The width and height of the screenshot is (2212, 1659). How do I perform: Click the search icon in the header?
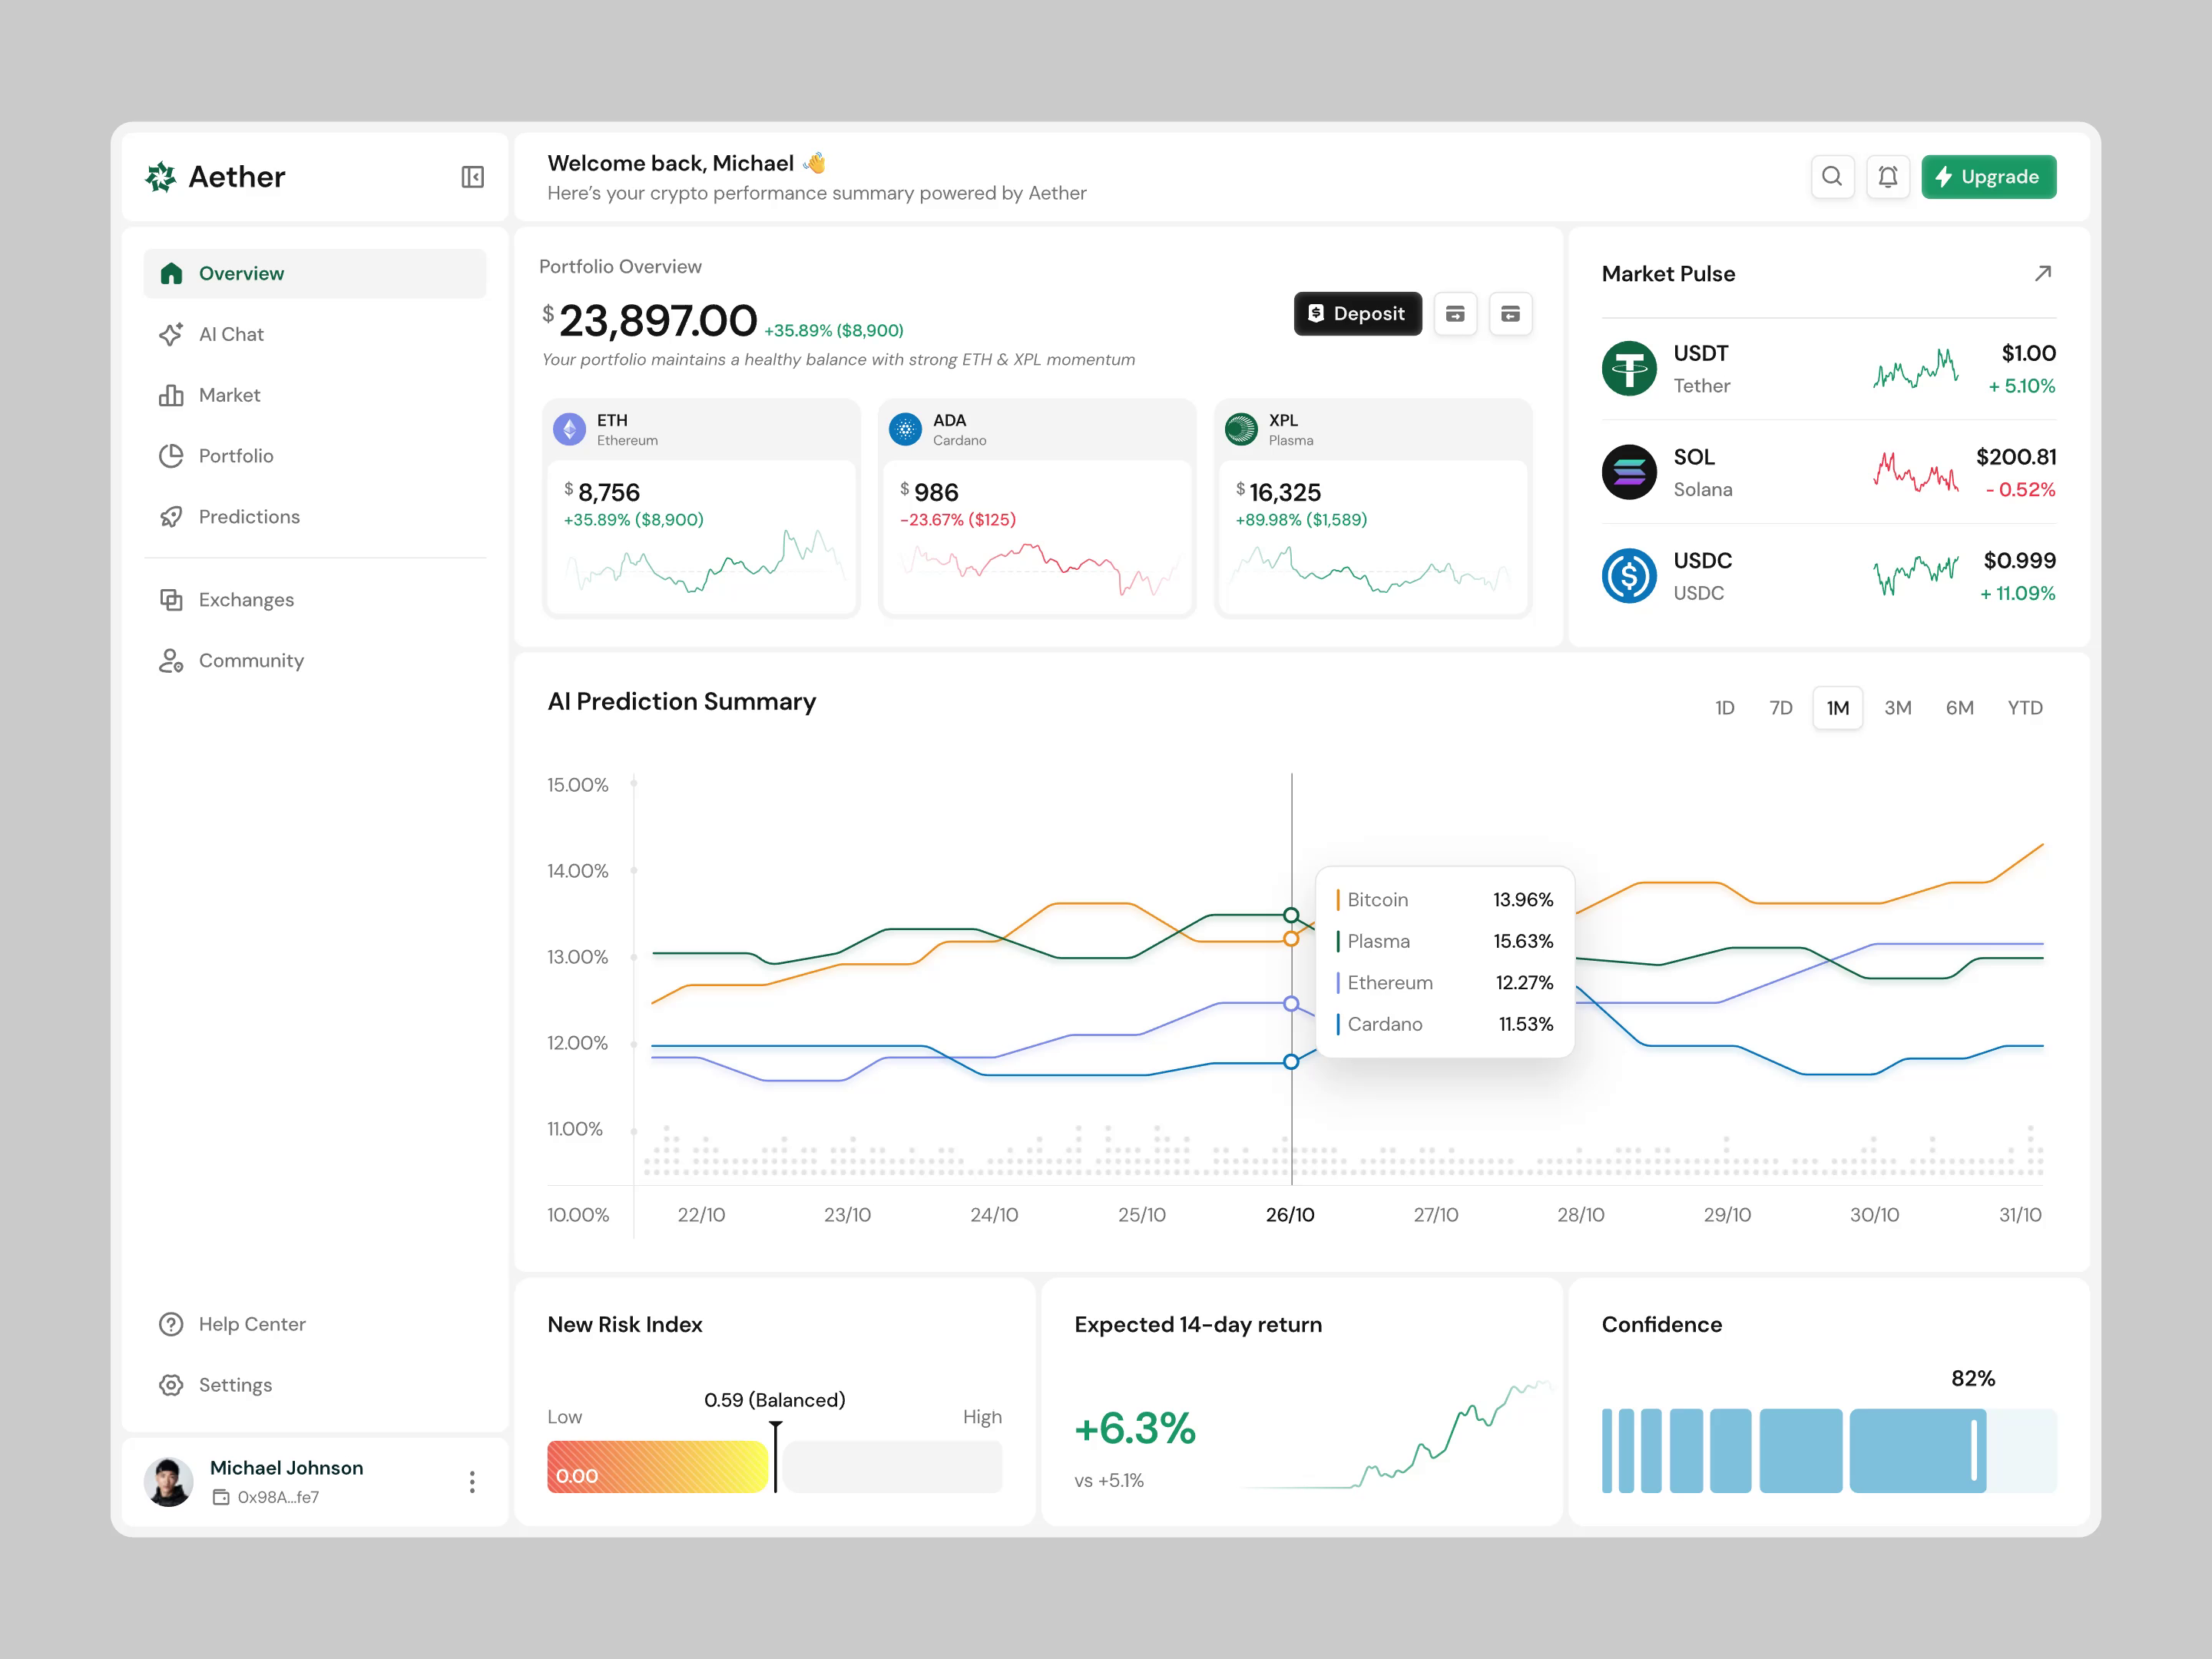1832,177
